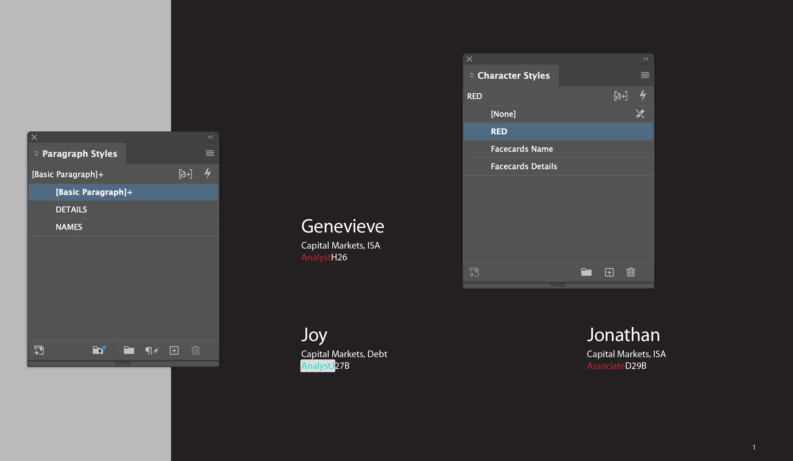Click Style Override Highlighter in Paragraph Styles
The image size is (793, 461).
[x=186, y=174]
